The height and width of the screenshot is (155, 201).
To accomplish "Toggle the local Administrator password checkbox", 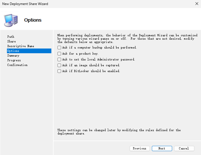I will pos(59,59).
